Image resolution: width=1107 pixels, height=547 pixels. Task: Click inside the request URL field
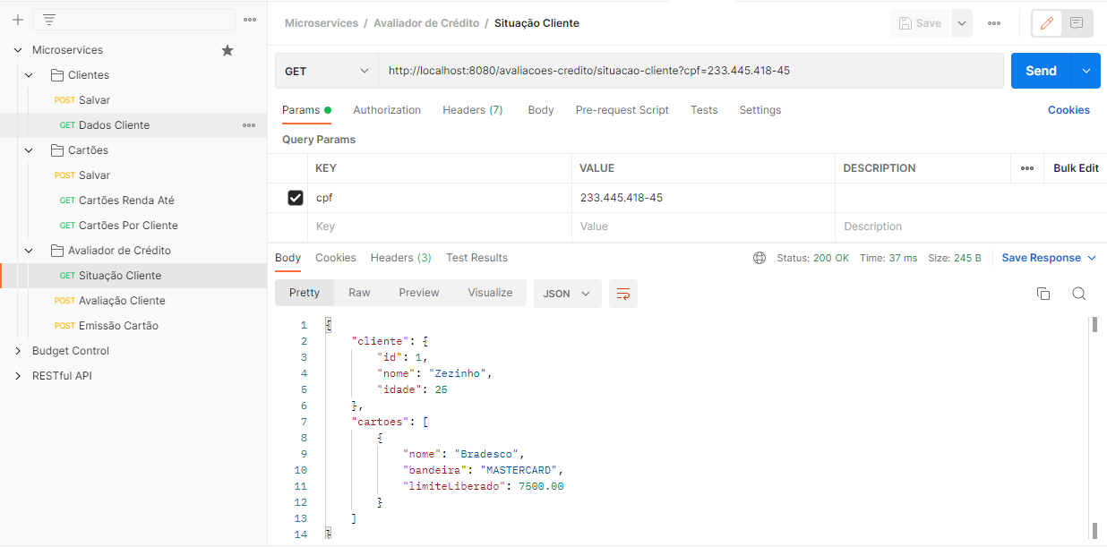click(x=627, y=70)
